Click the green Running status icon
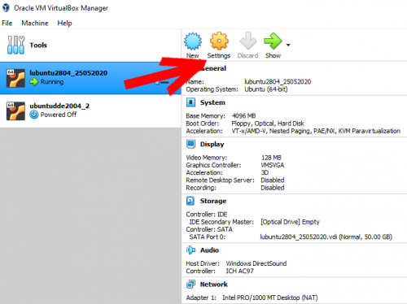The height and width of the screenshot is (304, 407). (x=34, y=82)
